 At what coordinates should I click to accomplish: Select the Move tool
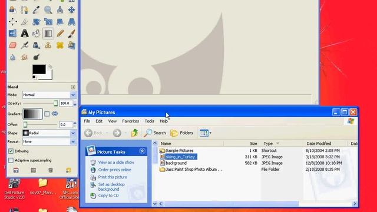(x=71, y=10)
